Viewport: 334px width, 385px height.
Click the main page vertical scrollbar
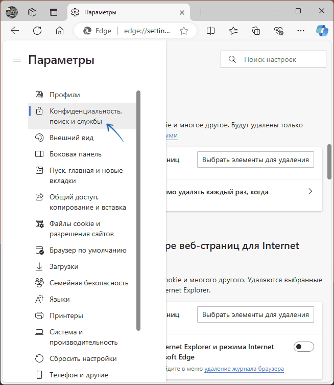tap(329, 162)
